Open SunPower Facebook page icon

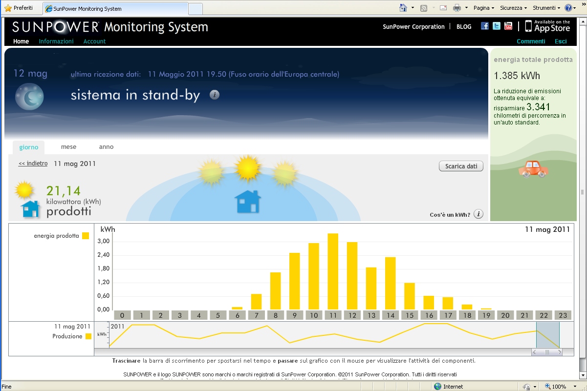coord(485,26)
